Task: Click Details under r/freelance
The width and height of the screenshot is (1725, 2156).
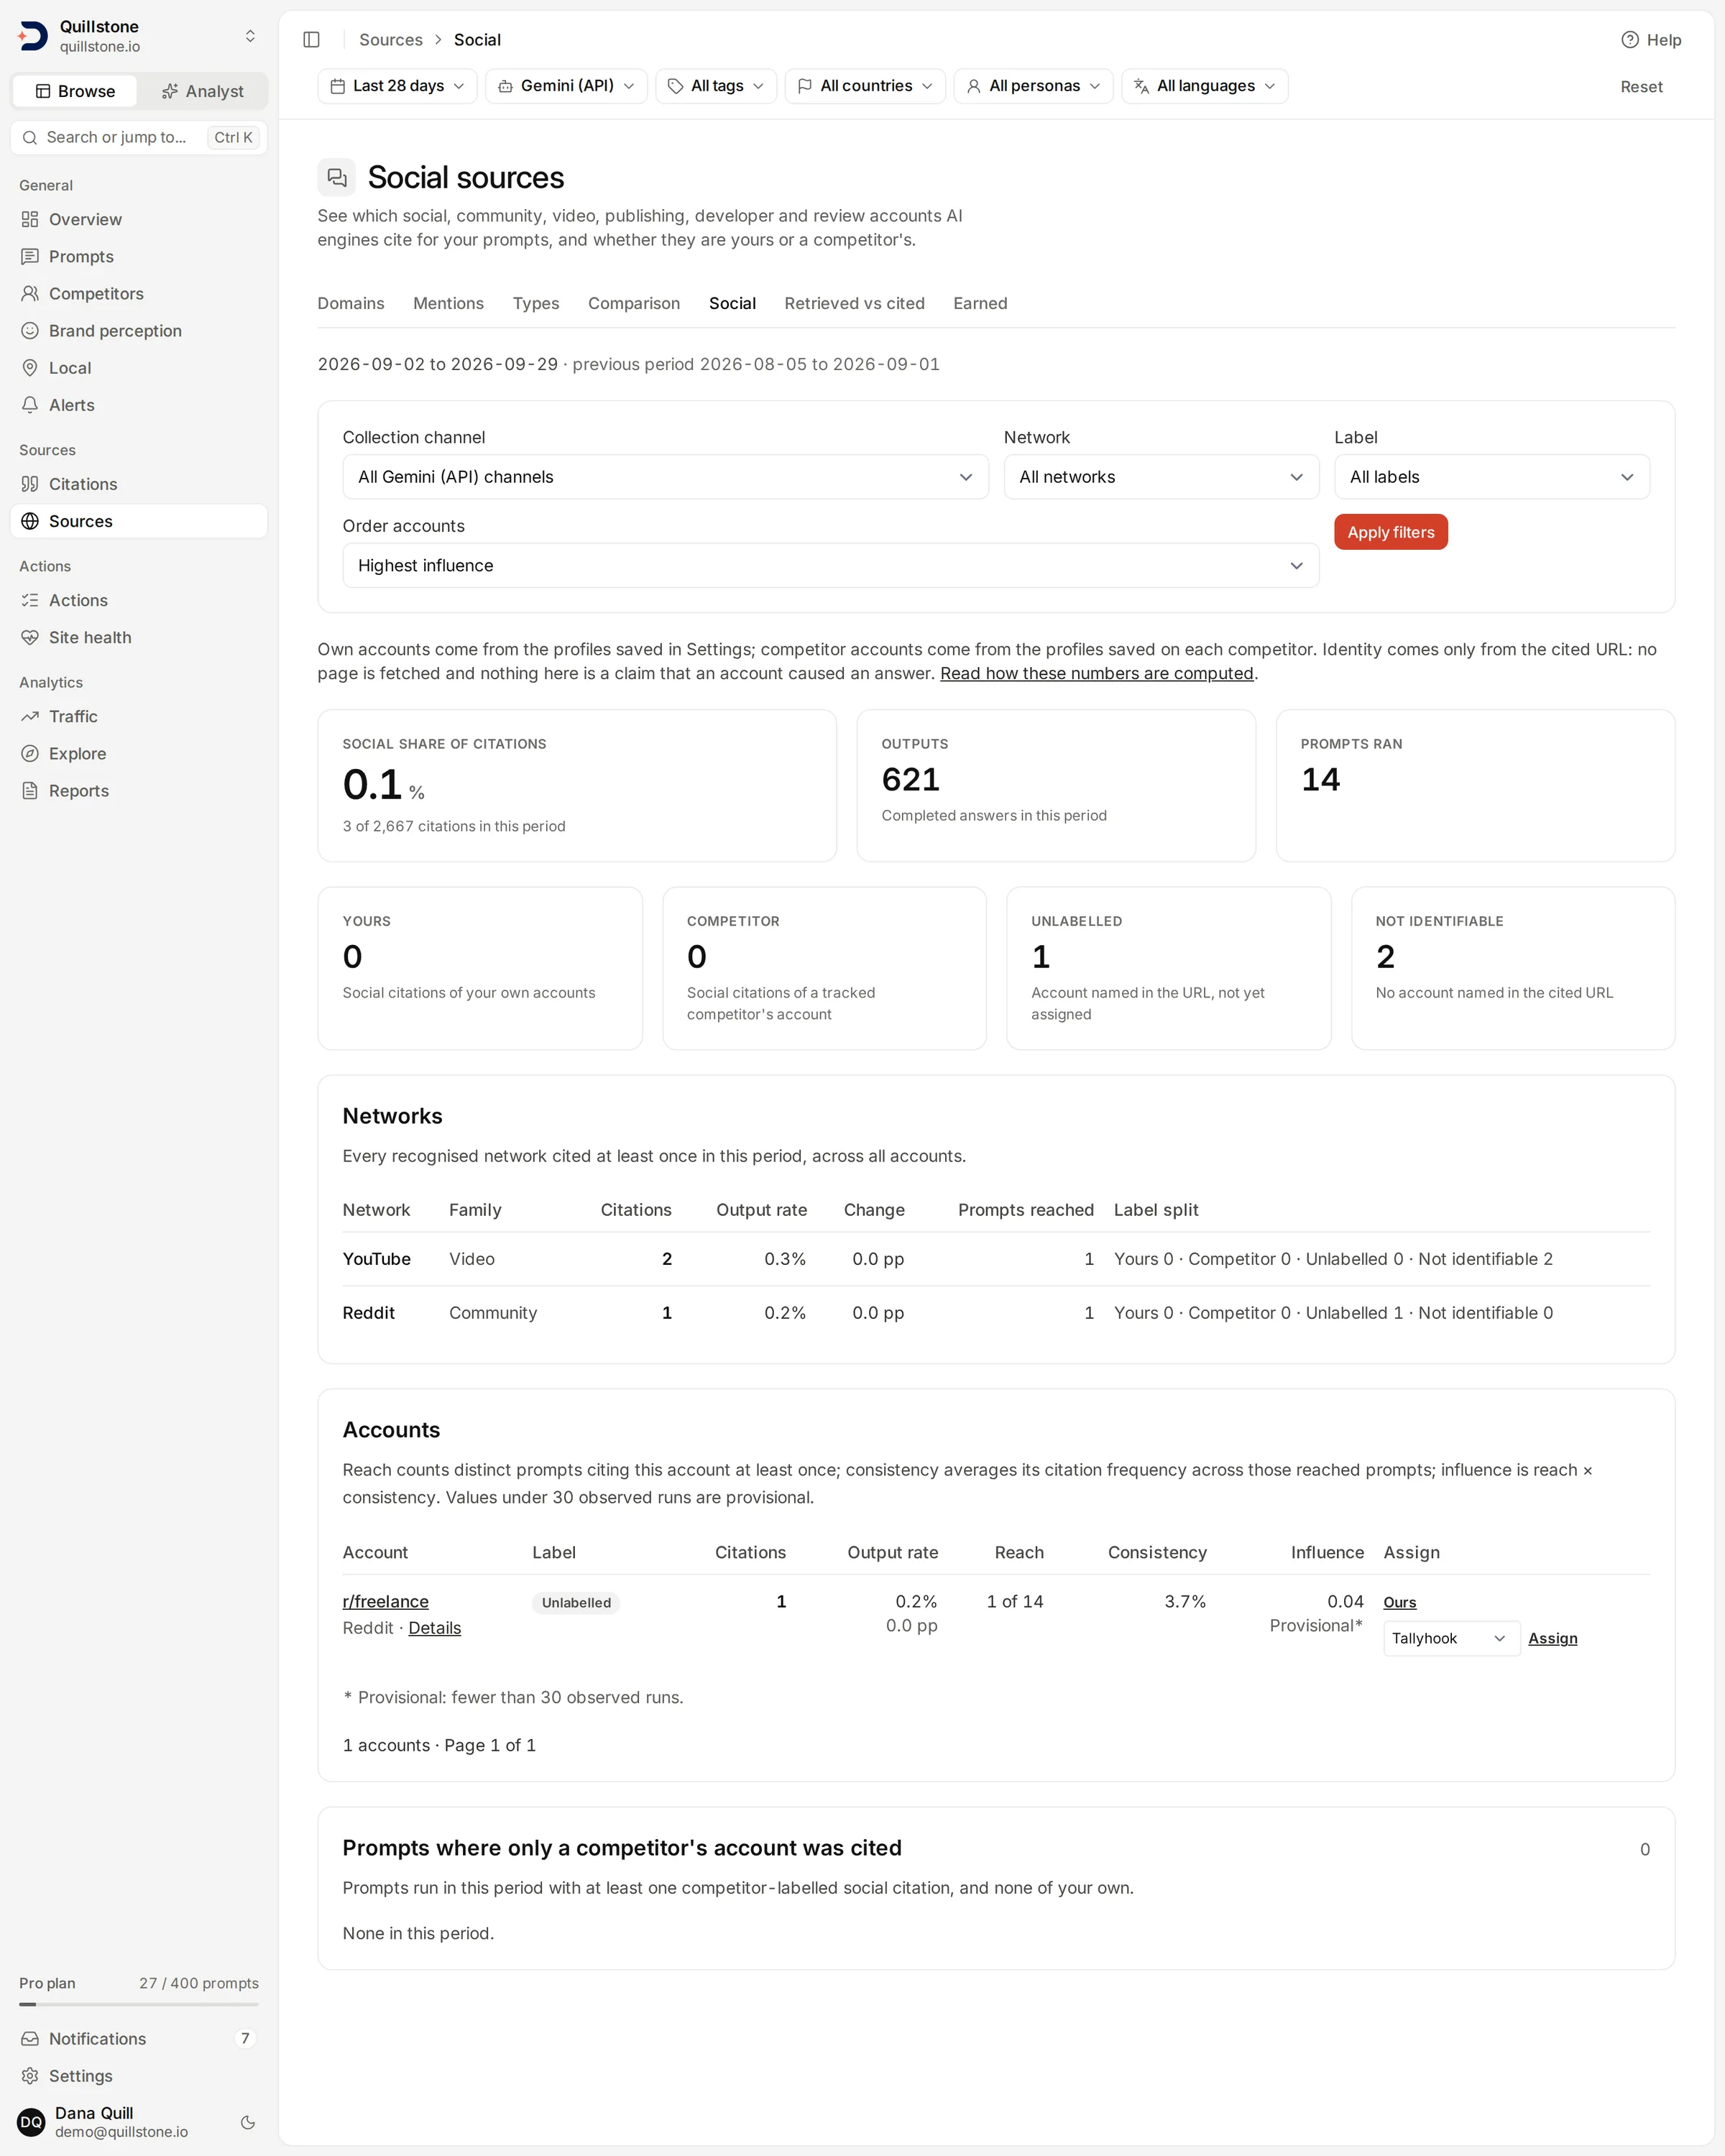Action: click(x=434, y=1628)
